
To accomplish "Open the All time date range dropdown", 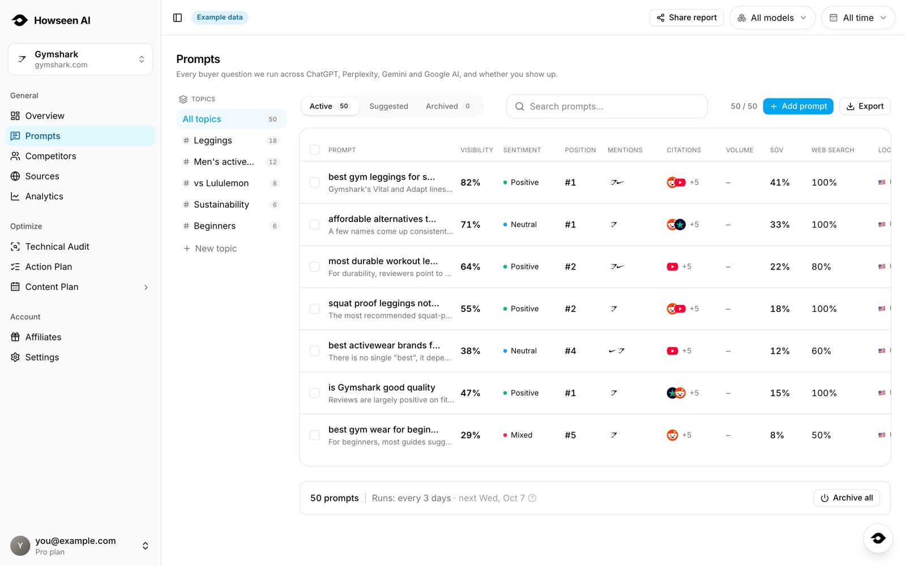I will click(x=858, y=18).
